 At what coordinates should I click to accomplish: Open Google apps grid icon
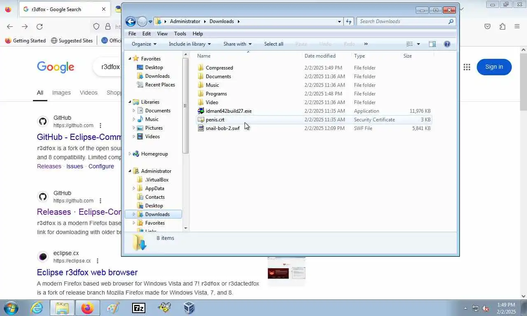tap(466, 67)
